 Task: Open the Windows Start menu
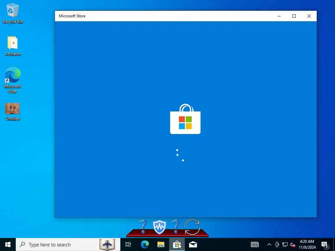[8, 244]
